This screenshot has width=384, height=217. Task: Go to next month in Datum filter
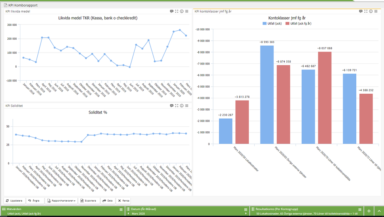(245, 214)
